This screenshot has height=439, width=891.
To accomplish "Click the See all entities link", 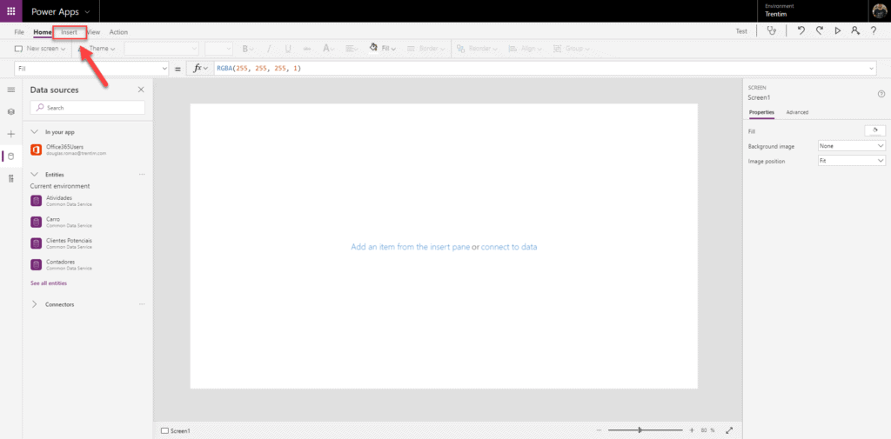I will 49,283.
